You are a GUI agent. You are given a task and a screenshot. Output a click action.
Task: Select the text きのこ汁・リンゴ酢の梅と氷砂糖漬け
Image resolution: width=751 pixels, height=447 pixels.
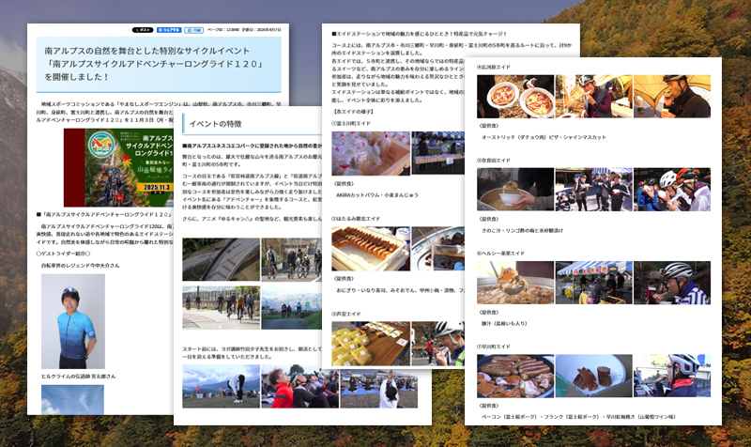(x=522, y=230)
